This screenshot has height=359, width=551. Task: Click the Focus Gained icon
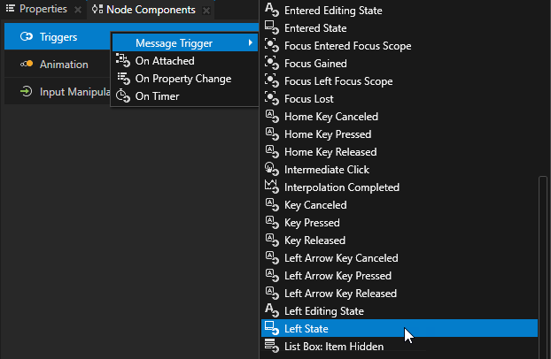(272, 64)
